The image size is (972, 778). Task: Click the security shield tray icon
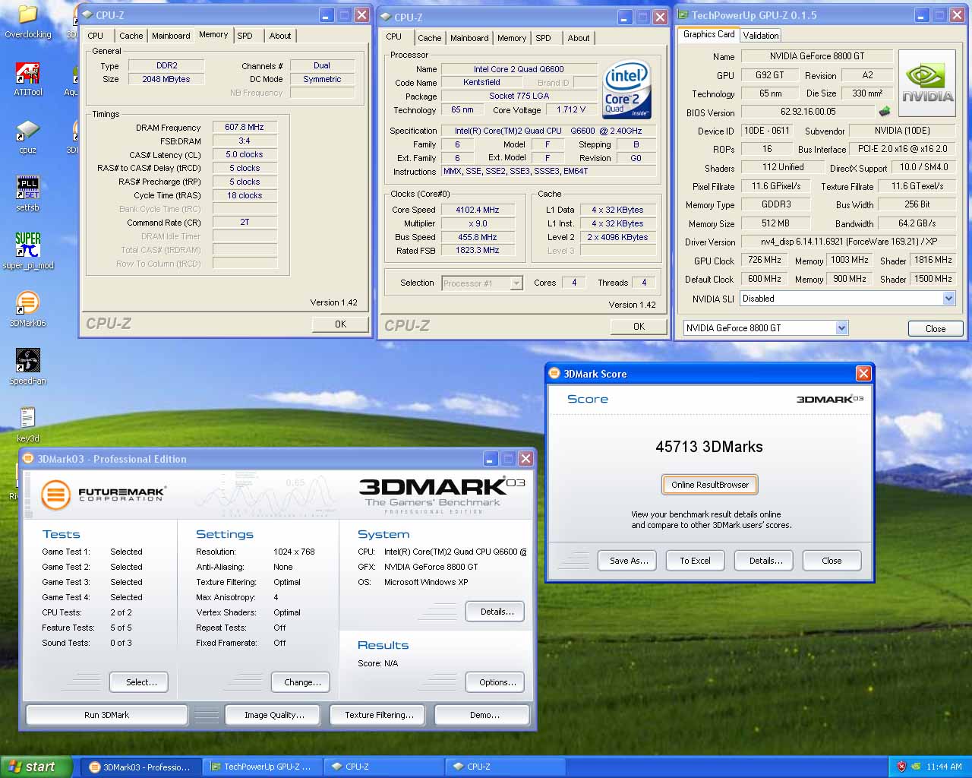pyautogui.click(x=901, y=767)
